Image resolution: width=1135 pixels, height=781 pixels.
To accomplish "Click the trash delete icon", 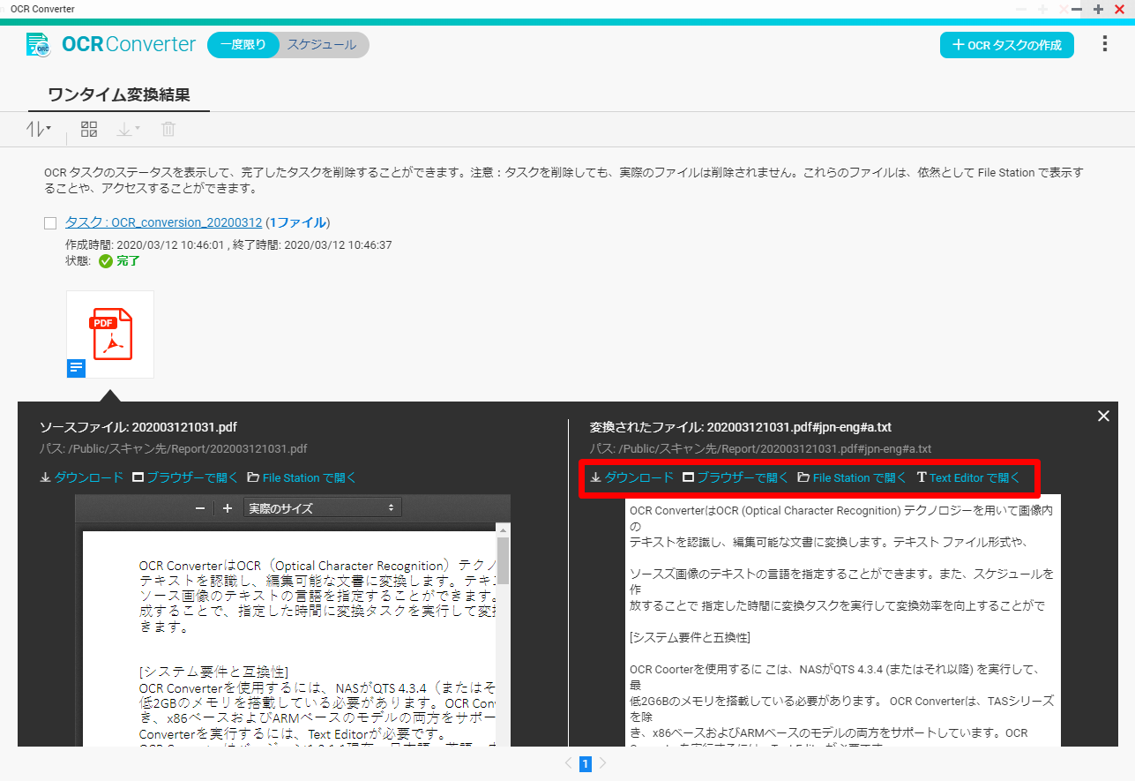I will click(x=168, y=130).
